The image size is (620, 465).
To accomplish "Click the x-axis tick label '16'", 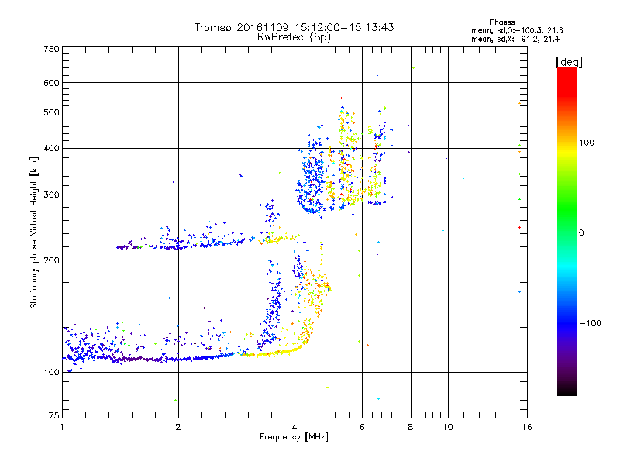I will pos(527,427).
